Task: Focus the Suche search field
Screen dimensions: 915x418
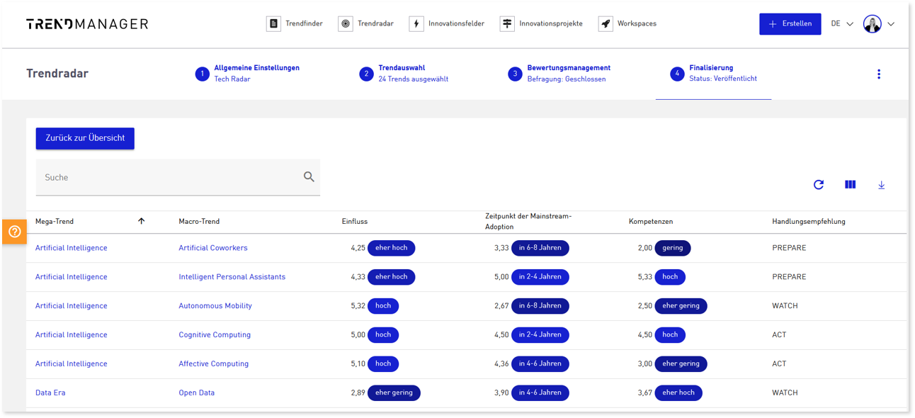Action: coord(178,177)
